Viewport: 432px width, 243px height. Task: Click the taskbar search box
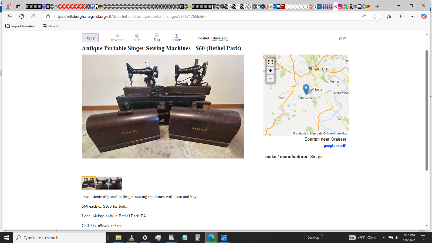[59, 238]
